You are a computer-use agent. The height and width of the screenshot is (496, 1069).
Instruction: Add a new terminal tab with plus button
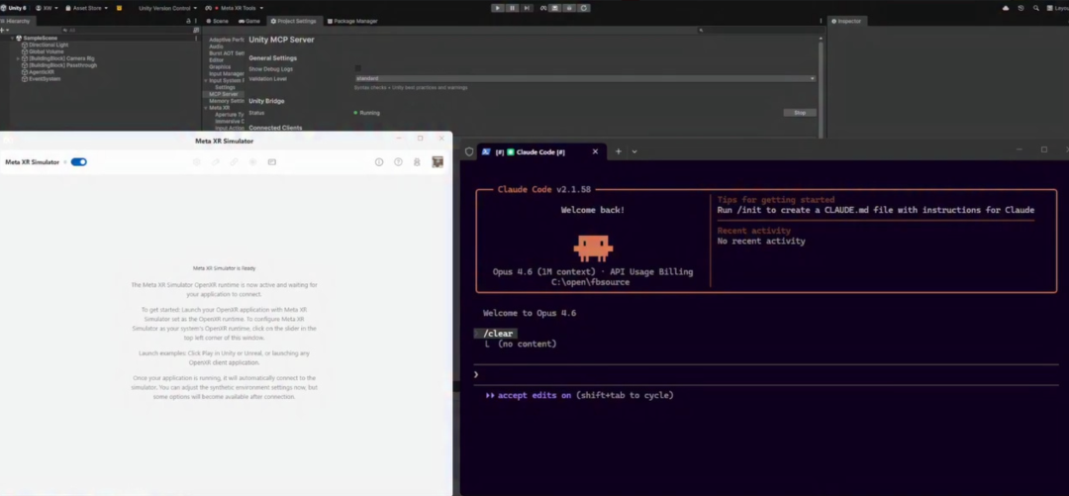tap(619, 151)
